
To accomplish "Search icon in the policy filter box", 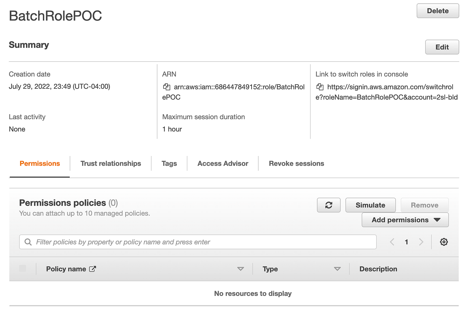I will (28, 242).
